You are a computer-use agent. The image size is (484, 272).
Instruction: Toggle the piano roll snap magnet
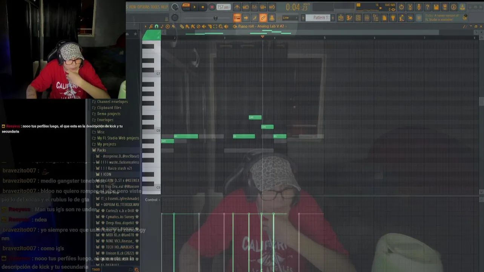point(156,26)
